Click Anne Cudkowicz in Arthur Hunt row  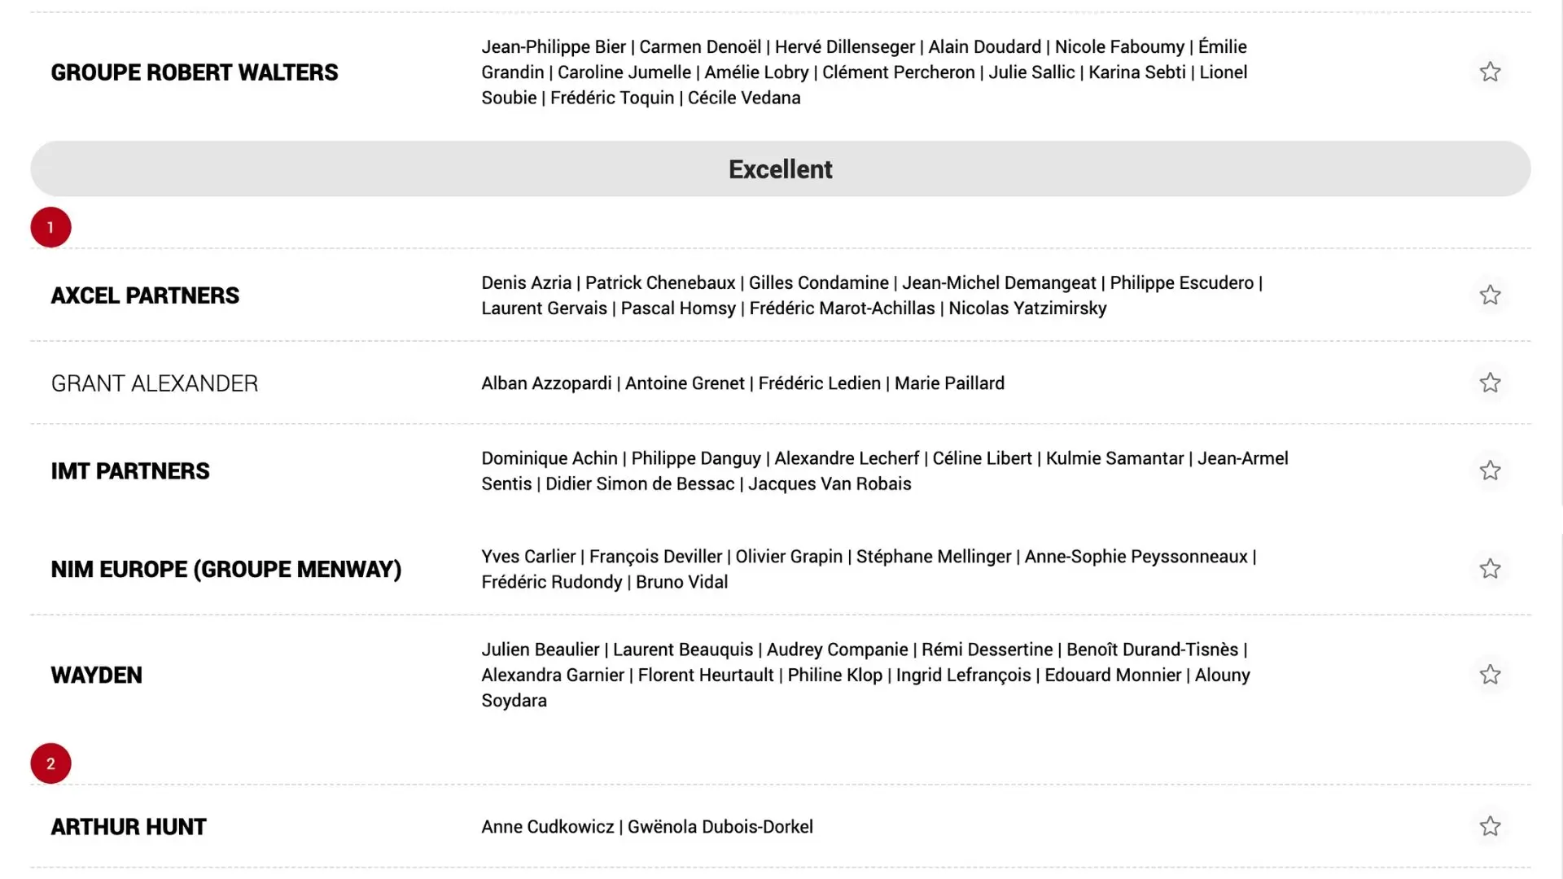click(x=547, y=827)
